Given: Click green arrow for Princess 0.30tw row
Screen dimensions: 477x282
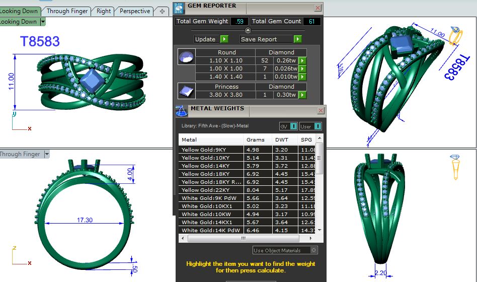Looking at the screenshot, I should coord(302,95).
